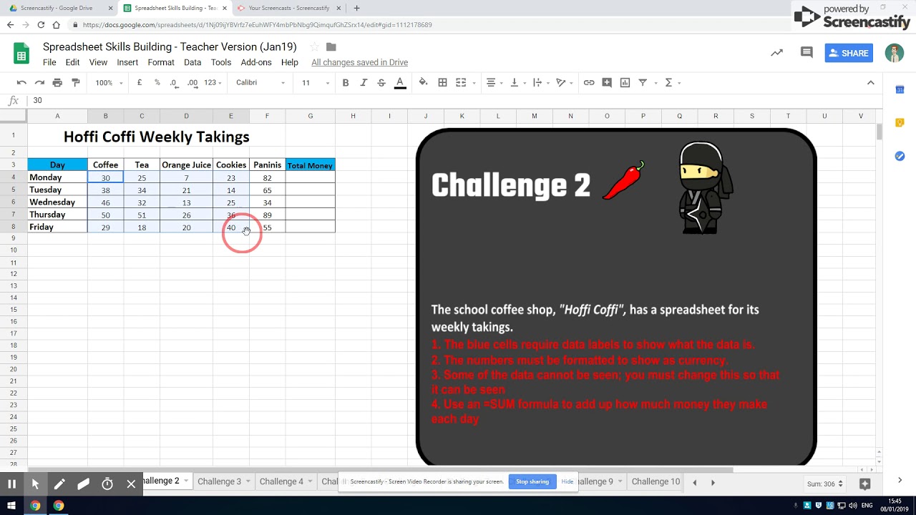This screenshot has width=916, height=515.
Task: Open the text wrapping dropdown
Action: click(x=541, y=83)
